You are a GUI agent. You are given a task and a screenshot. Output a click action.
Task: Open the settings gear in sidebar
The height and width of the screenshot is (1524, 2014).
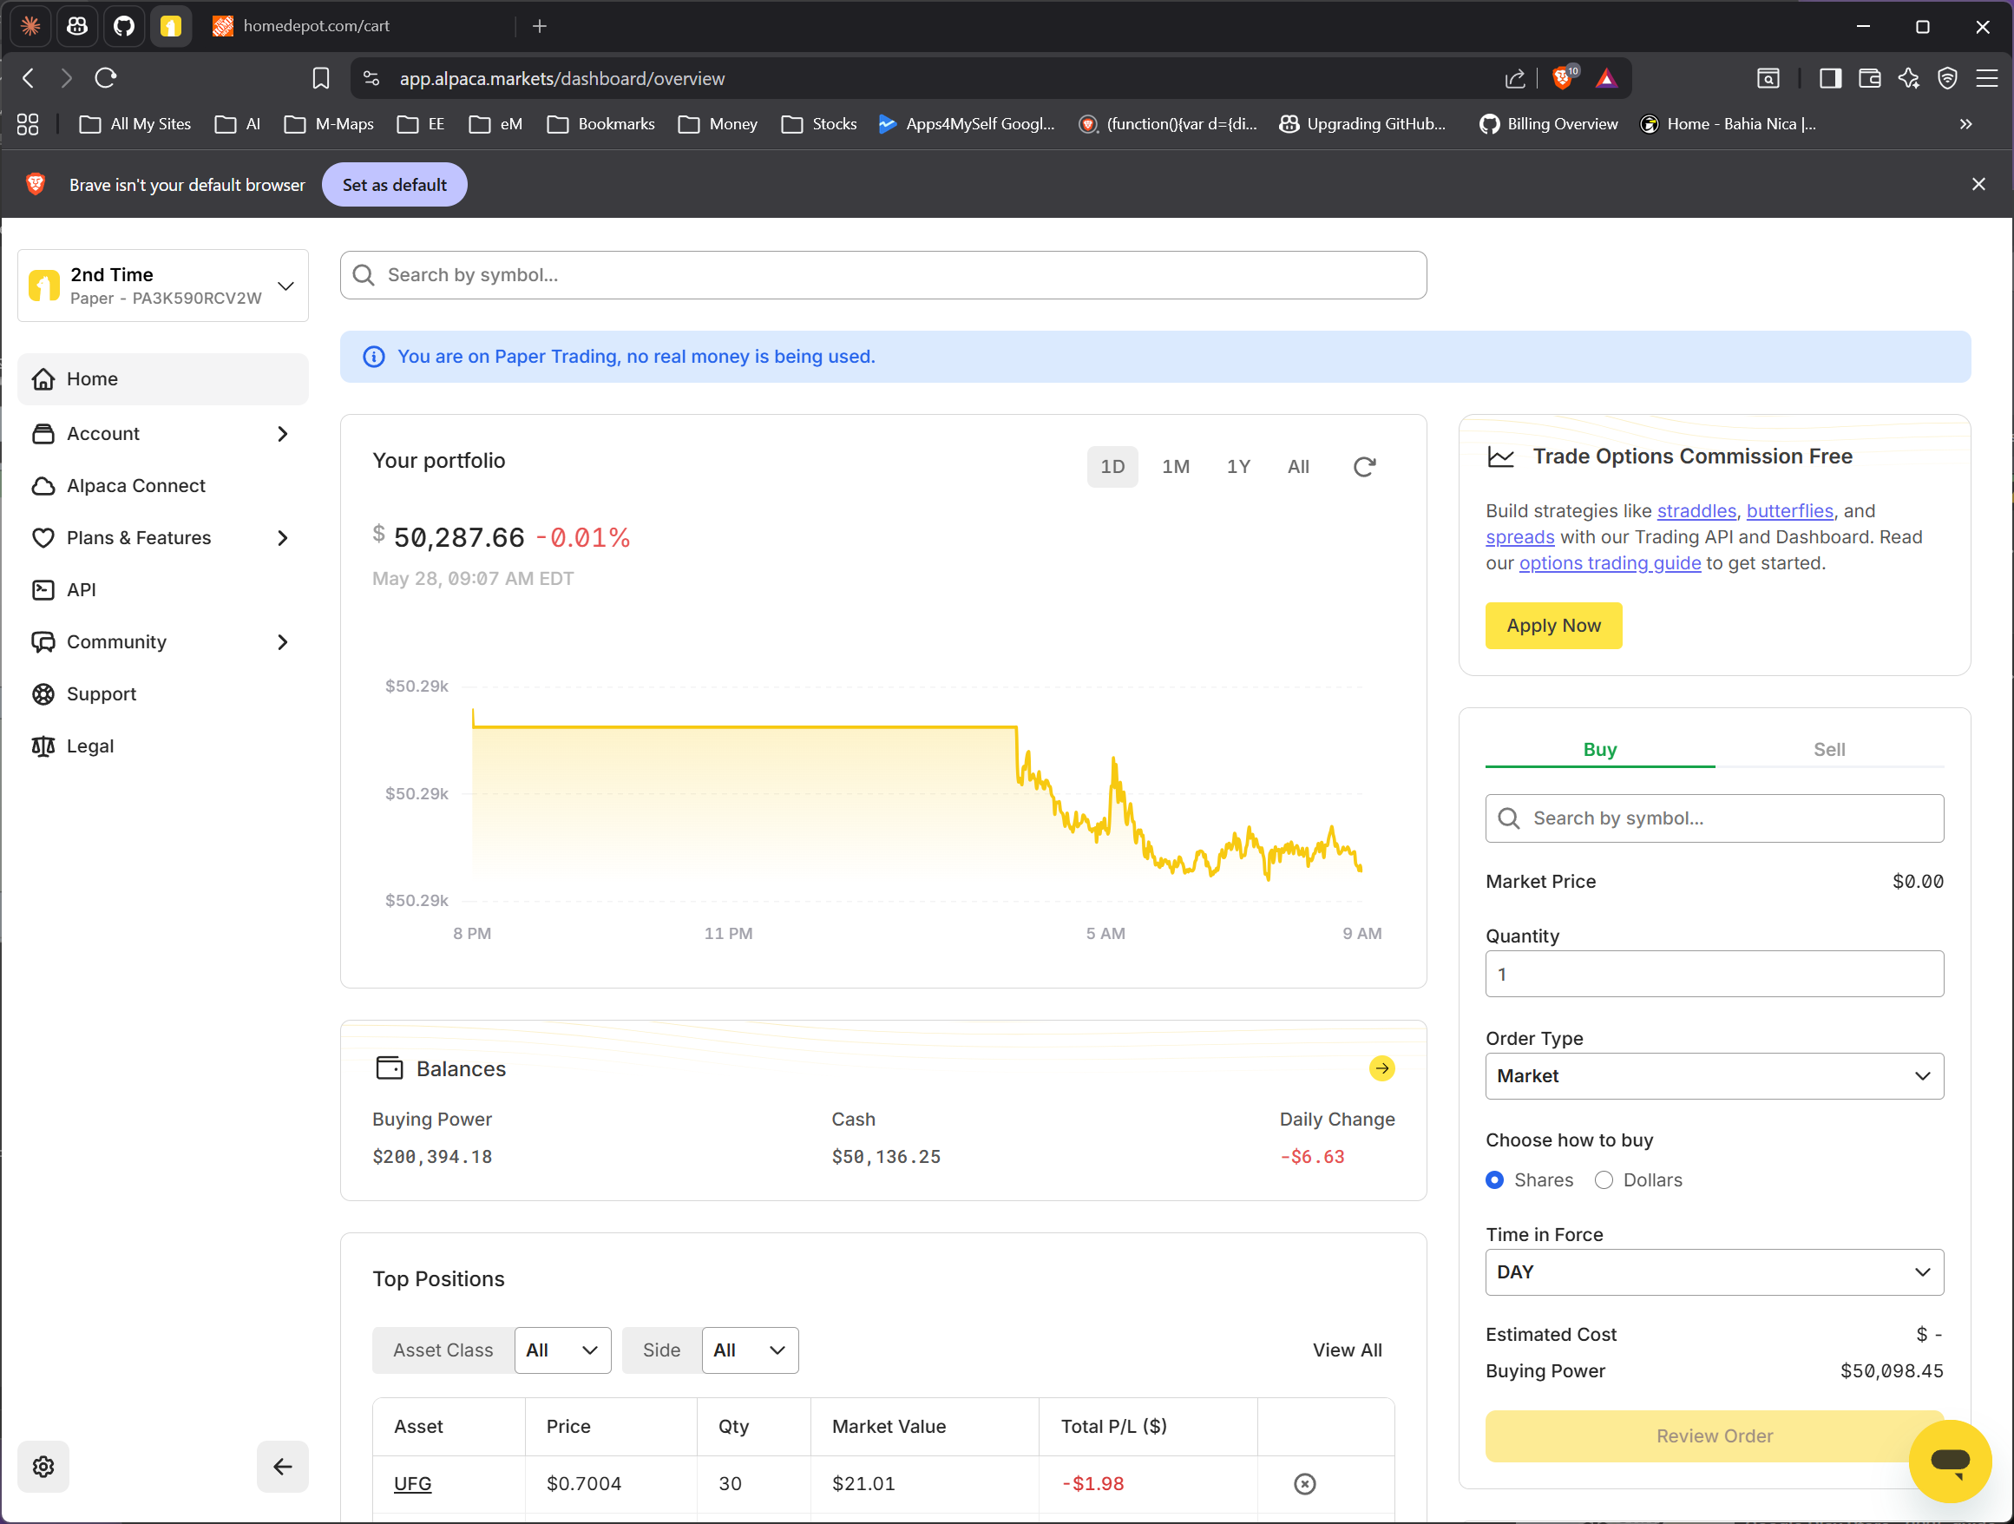pyautogui.click(x=43, y=1466)
